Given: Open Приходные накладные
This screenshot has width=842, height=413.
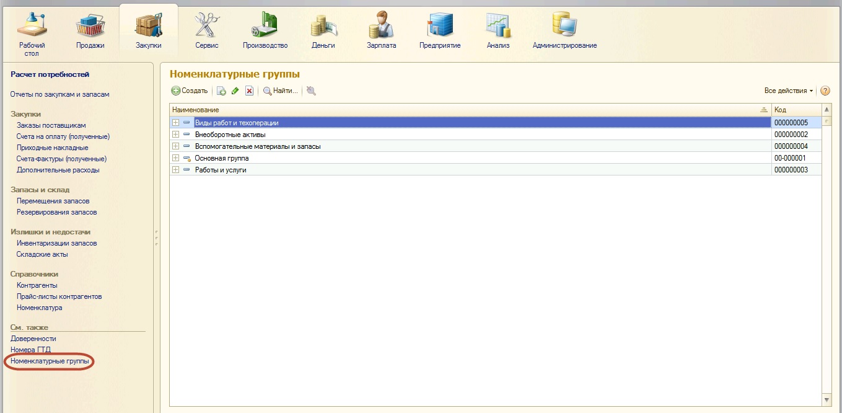Looking at the screenshot, I should [53, 148].
